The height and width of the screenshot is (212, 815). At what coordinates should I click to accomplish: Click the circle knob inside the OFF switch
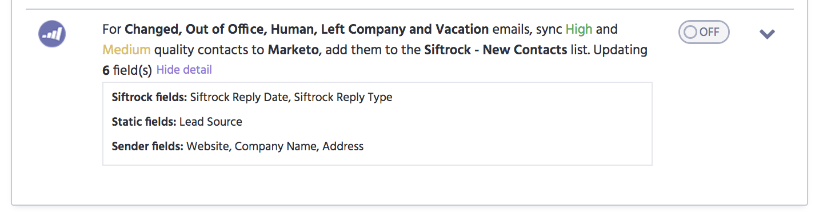pos(690,32)
